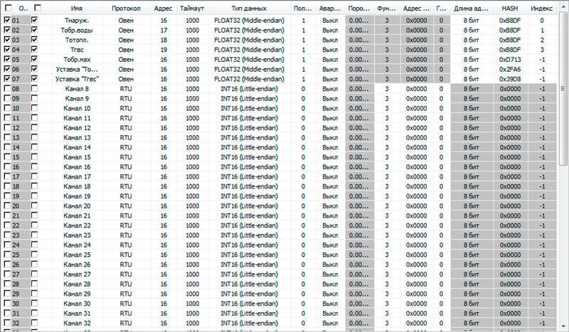This screenshot has width=569, height=332.
Task: Click the Авар... column header
Action: click(x=330, y=9)
